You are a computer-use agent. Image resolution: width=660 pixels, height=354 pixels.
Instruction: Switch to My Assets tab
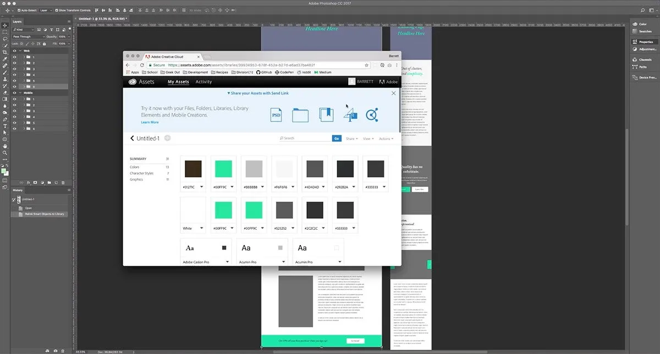point(178,82)
